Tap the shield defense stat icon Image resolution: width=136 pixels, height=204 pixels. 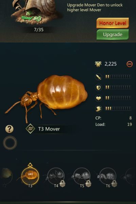tap(99, 87)
